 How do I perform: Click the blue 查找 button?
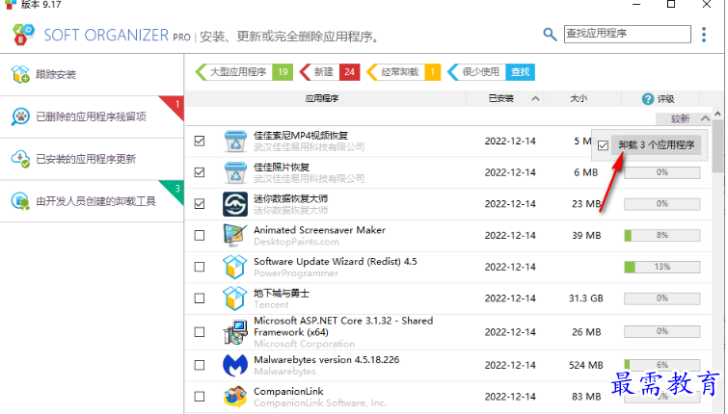pyautogui.click(x=520, y=72)
